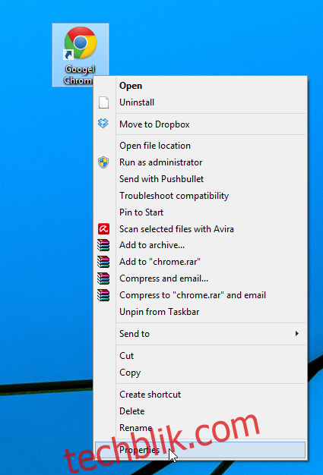
Task: Choose Troubleshoot compatibility
Action: 200,196
